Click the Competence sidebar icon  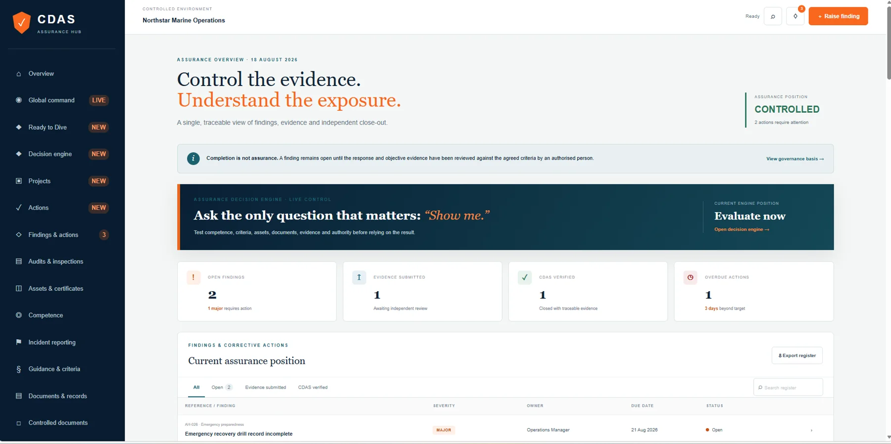(19, 315)
